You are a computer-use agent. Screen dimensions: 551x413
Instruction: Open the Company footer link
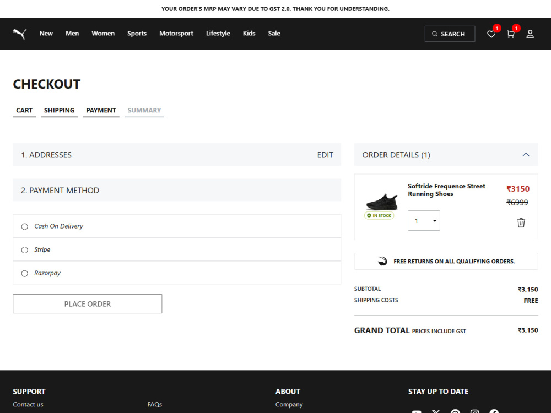pos(289,404)
